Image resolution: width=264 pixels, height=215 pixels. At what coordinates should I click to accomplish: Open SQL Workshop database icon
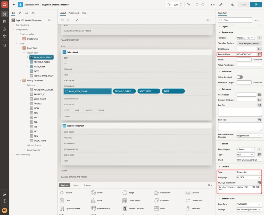(5, 21)
